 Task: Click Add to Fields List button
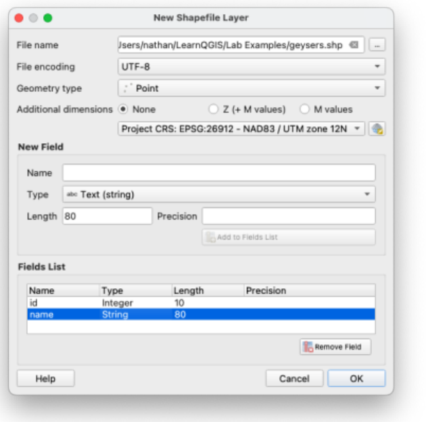(289, 237)
